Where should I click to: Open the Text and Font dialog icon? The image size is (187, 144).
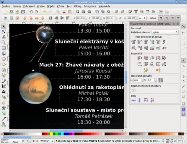136,12
